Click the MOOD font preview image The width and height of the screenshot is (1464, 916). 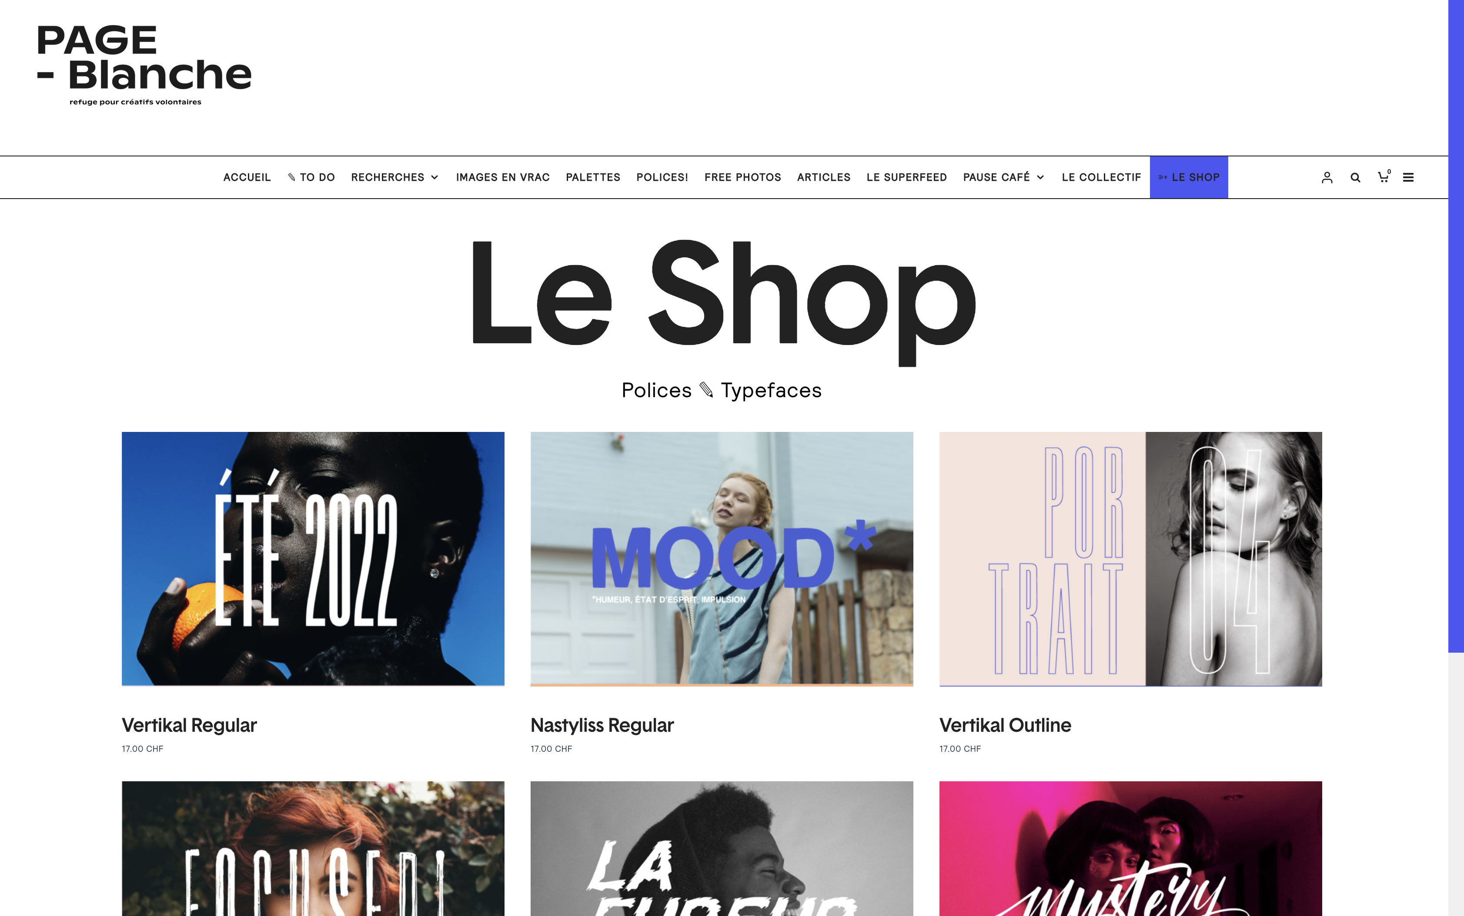722,558
